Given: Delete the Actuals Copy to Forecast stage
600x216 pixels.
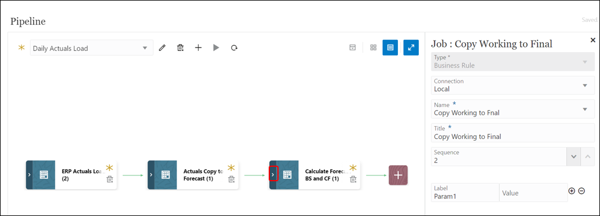Looking at the screenshot, I should (231, 179).
